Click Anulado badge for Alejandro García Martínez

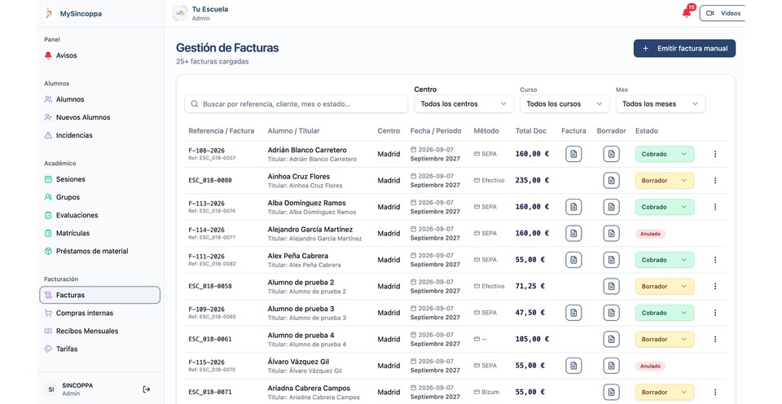(650, 234)
